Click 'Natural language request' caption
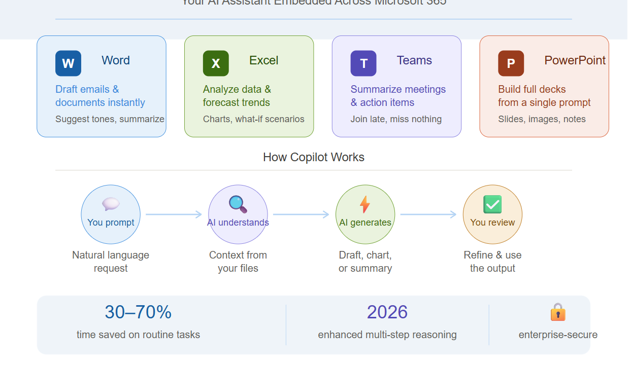 111,262
